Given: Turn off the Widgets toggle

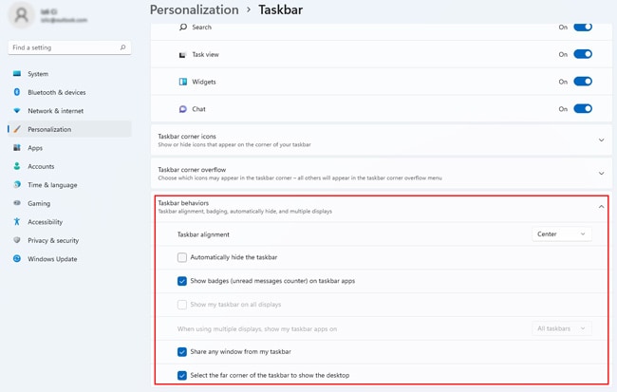Looking at the screenshot, I should click(x=583, y=82).
